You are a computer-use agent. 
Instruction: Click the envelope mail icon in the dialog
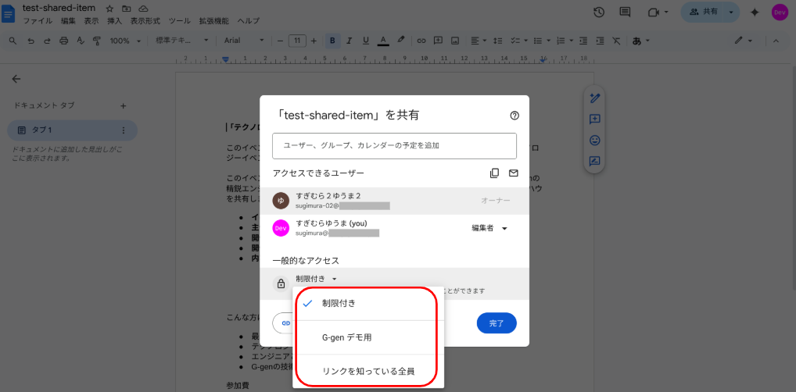tap(513, 173)
